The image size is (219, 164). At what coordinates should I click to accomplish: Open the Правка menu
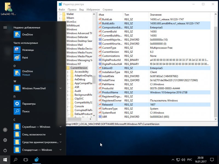(72, 10)
